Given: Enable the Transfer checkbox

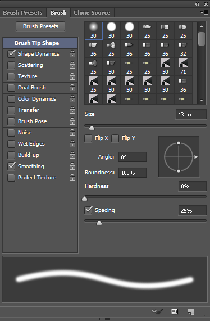Looking at the screenshot, I should (x=11, y=110).
